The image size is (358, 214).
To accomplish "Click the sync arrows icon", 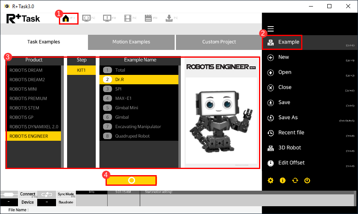I will pyautogui.click(x=47, y=195).
